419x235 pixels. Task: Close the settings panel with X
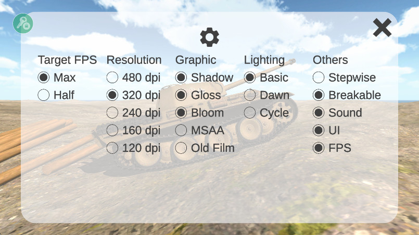[x=382, y=28]
